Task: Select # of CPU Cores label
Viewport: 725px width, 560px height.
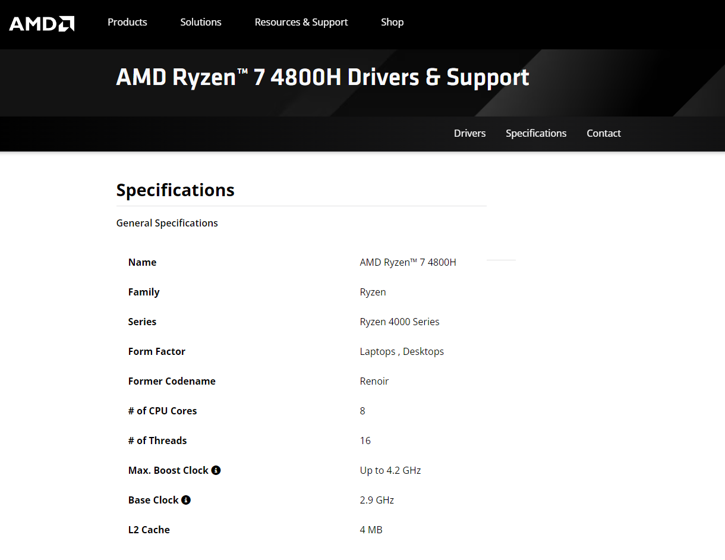Action: [163, 411]
